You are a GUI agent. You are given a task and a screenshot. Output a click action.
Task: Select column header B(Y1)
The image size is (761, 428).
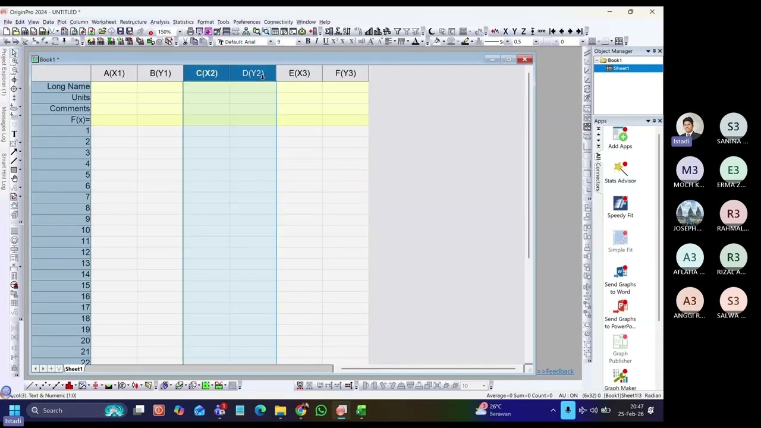[161, 73]
